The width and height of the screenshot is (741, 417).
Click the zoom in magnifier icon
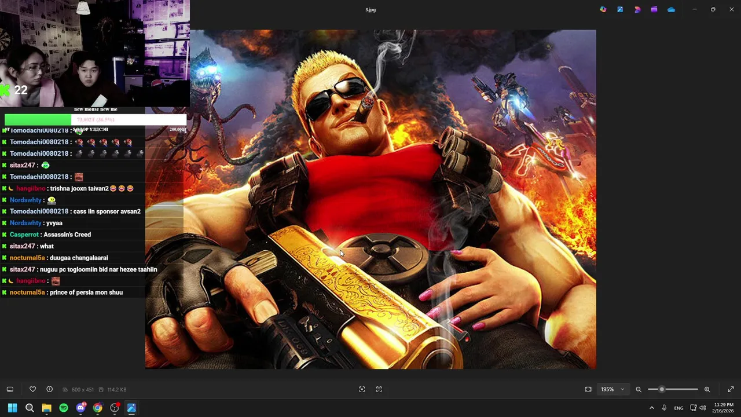(x=707, y=389)
